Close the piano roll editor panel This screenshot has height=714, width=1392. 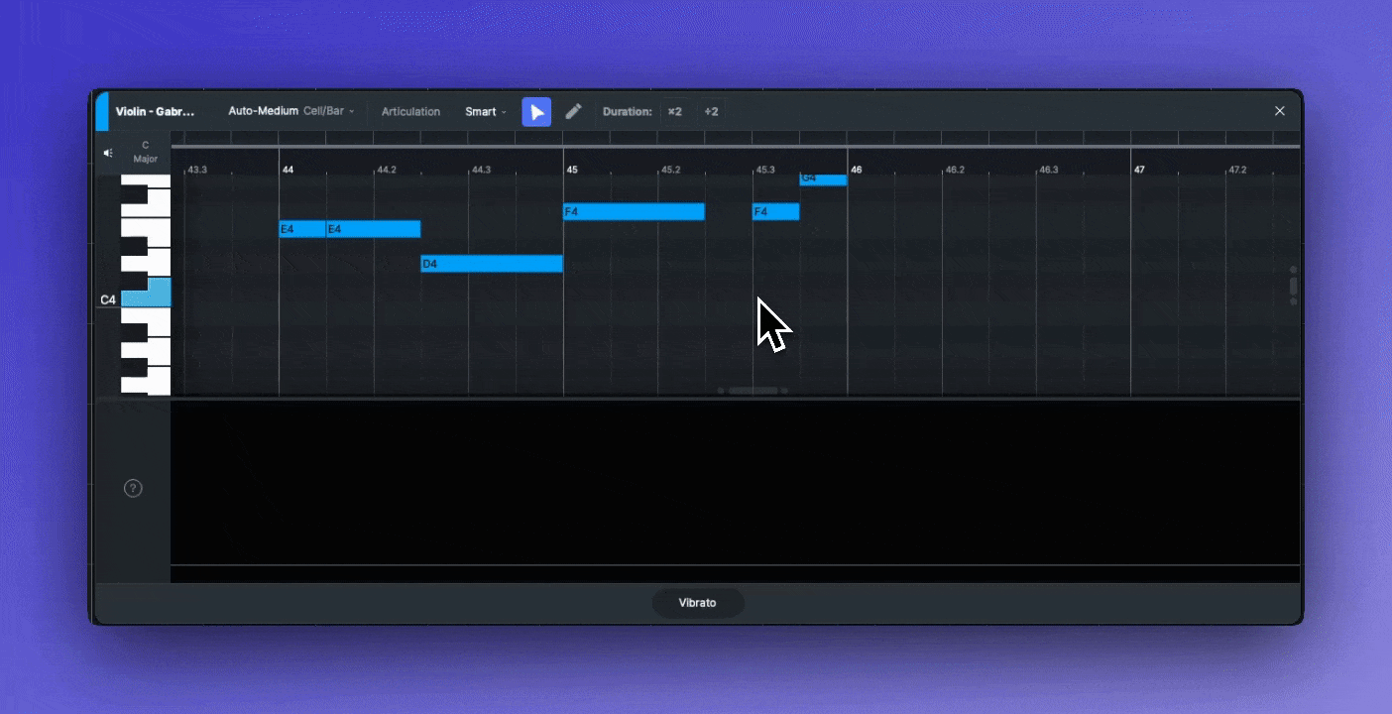coord(1279,111)
